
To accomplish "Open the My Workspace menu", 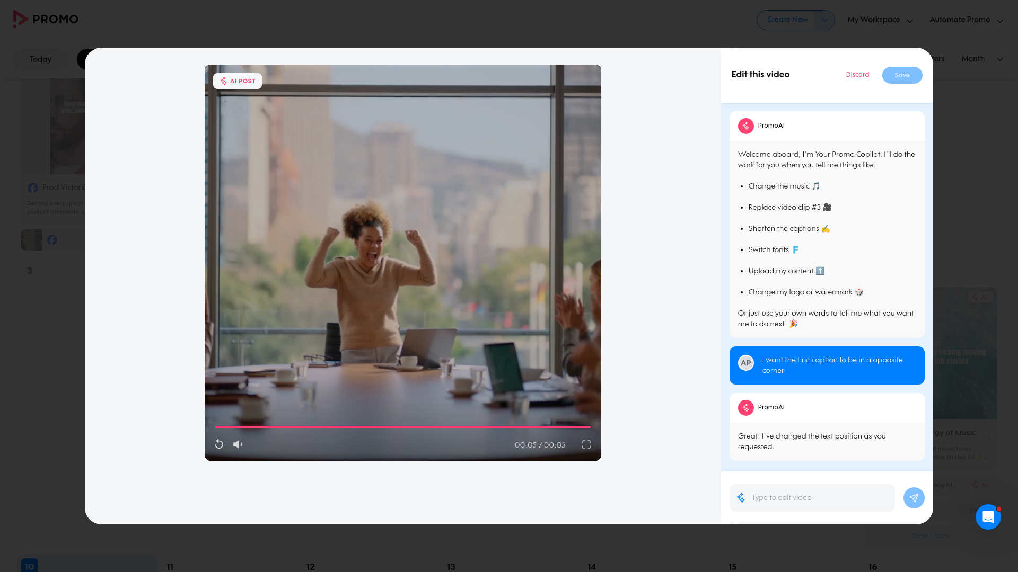I will point(880,20).
